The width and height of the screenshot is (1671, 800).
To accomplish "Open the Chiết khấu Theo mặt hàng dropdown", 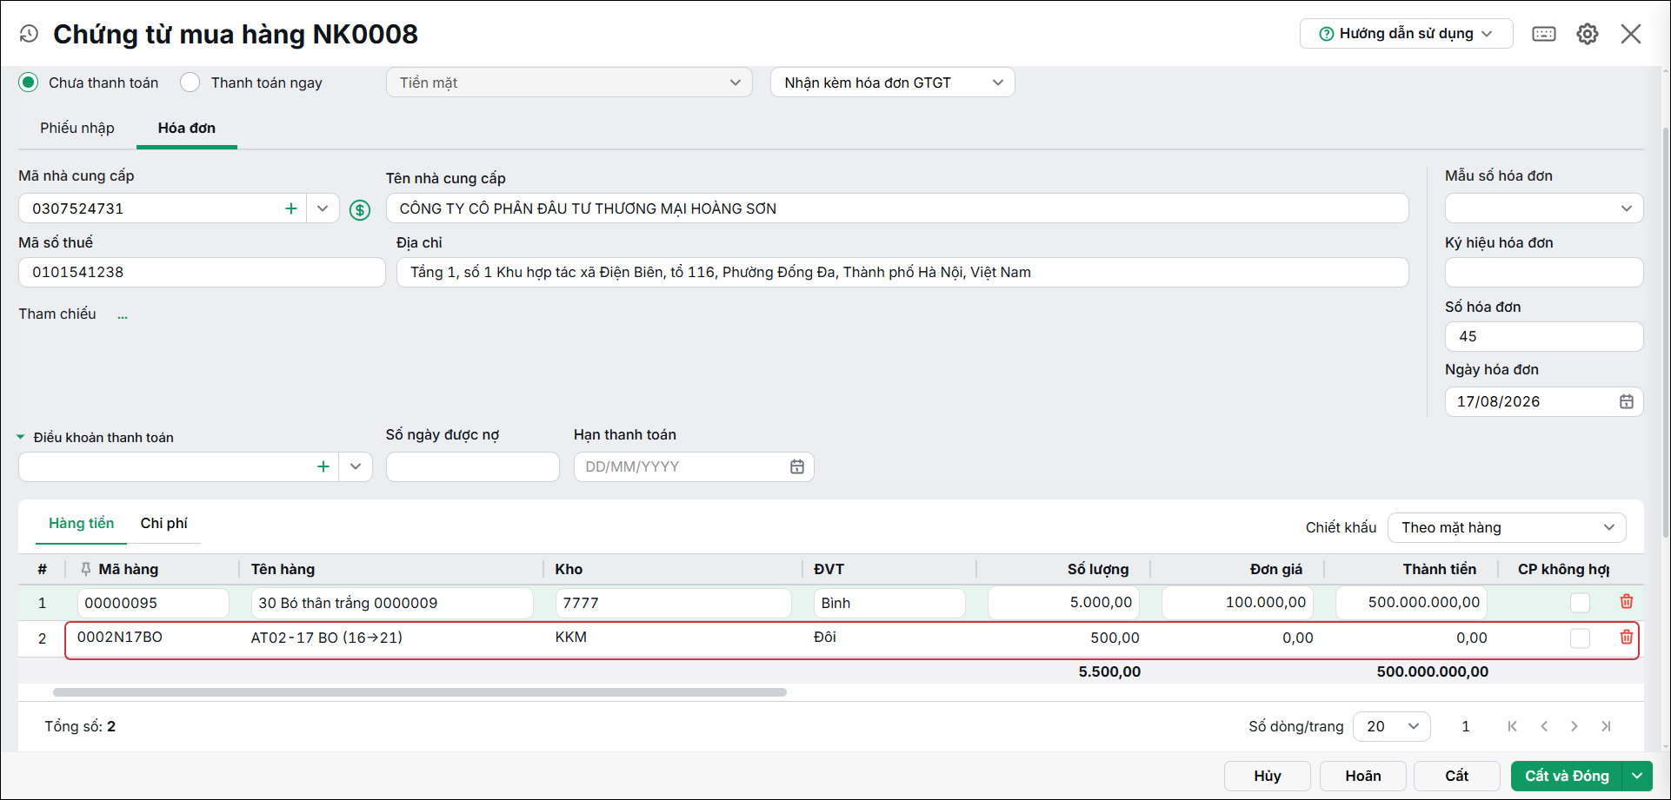I will pyautogui.click(x=1508, y=527).
